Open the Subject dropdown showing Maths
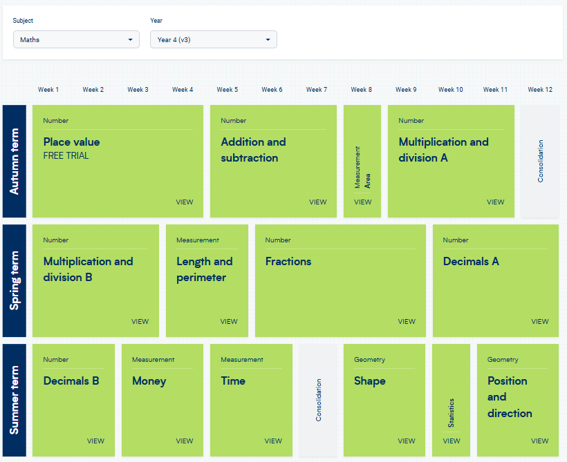The height and width of the screenshot is (462, 567). (76, 39)
